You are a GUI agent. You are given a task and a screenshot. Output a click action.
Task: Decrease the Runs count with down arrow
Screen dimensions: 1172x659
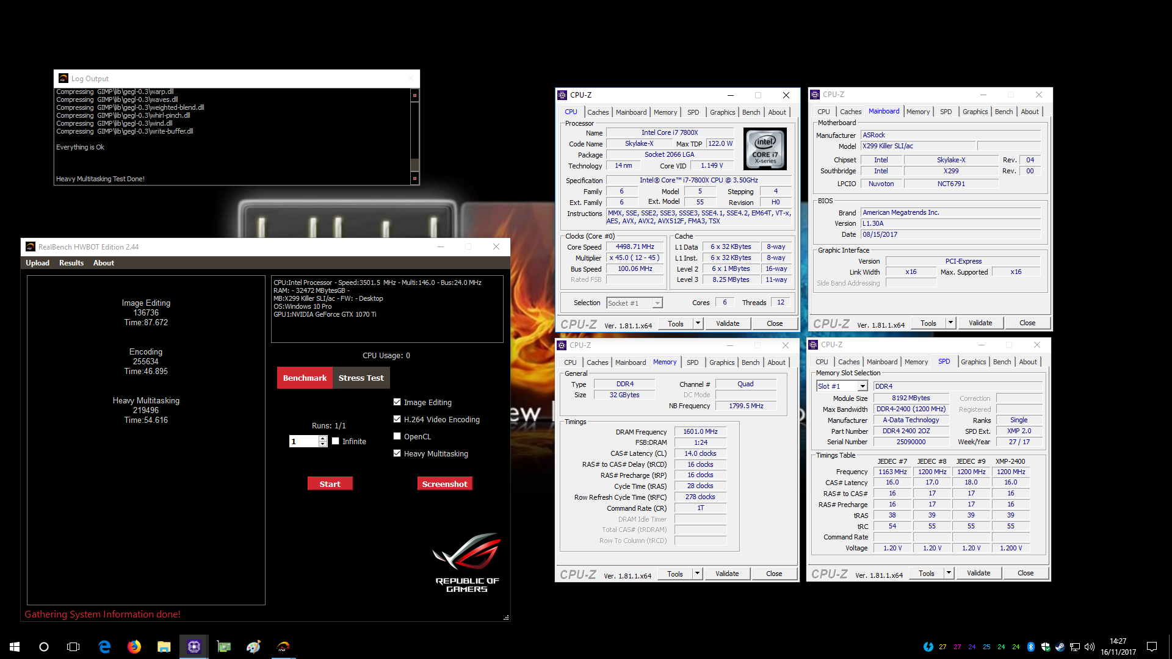click(x=323, y=444)
